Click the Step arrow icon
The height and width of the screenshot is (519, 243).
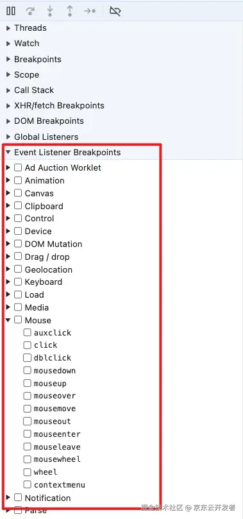(90, 12)
